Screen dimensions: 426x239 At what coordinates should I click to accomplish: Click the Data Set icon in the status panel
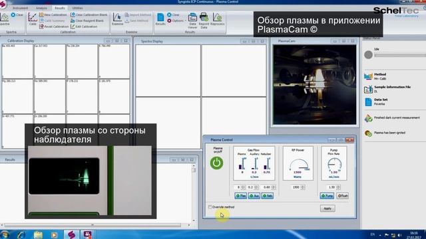tap(368, 102)
